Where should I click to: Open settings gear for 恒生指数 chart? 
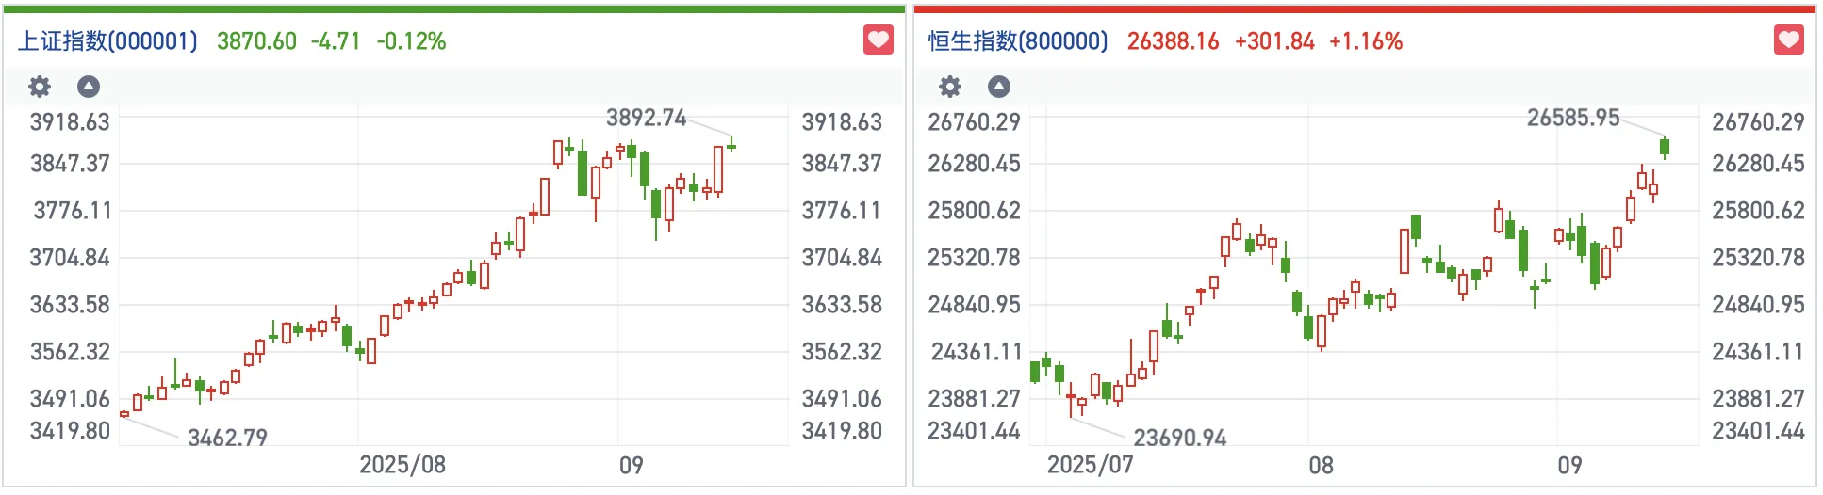pos(950,88)
